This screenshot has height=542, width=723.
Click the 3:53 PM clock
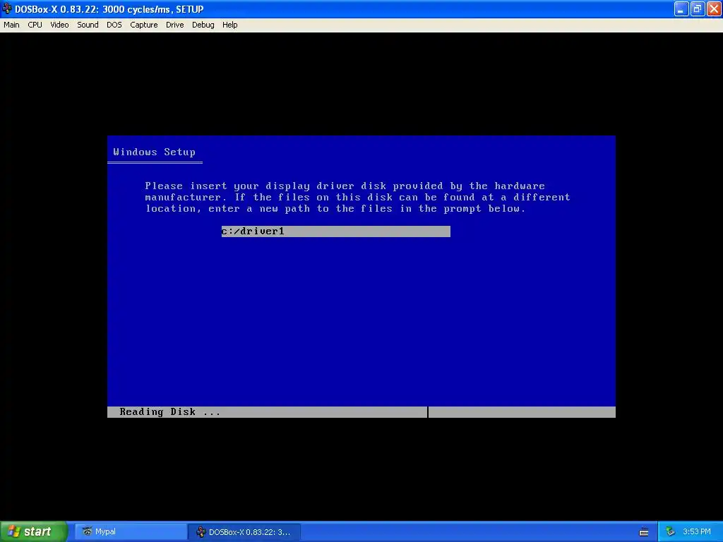tap(697, 532)
